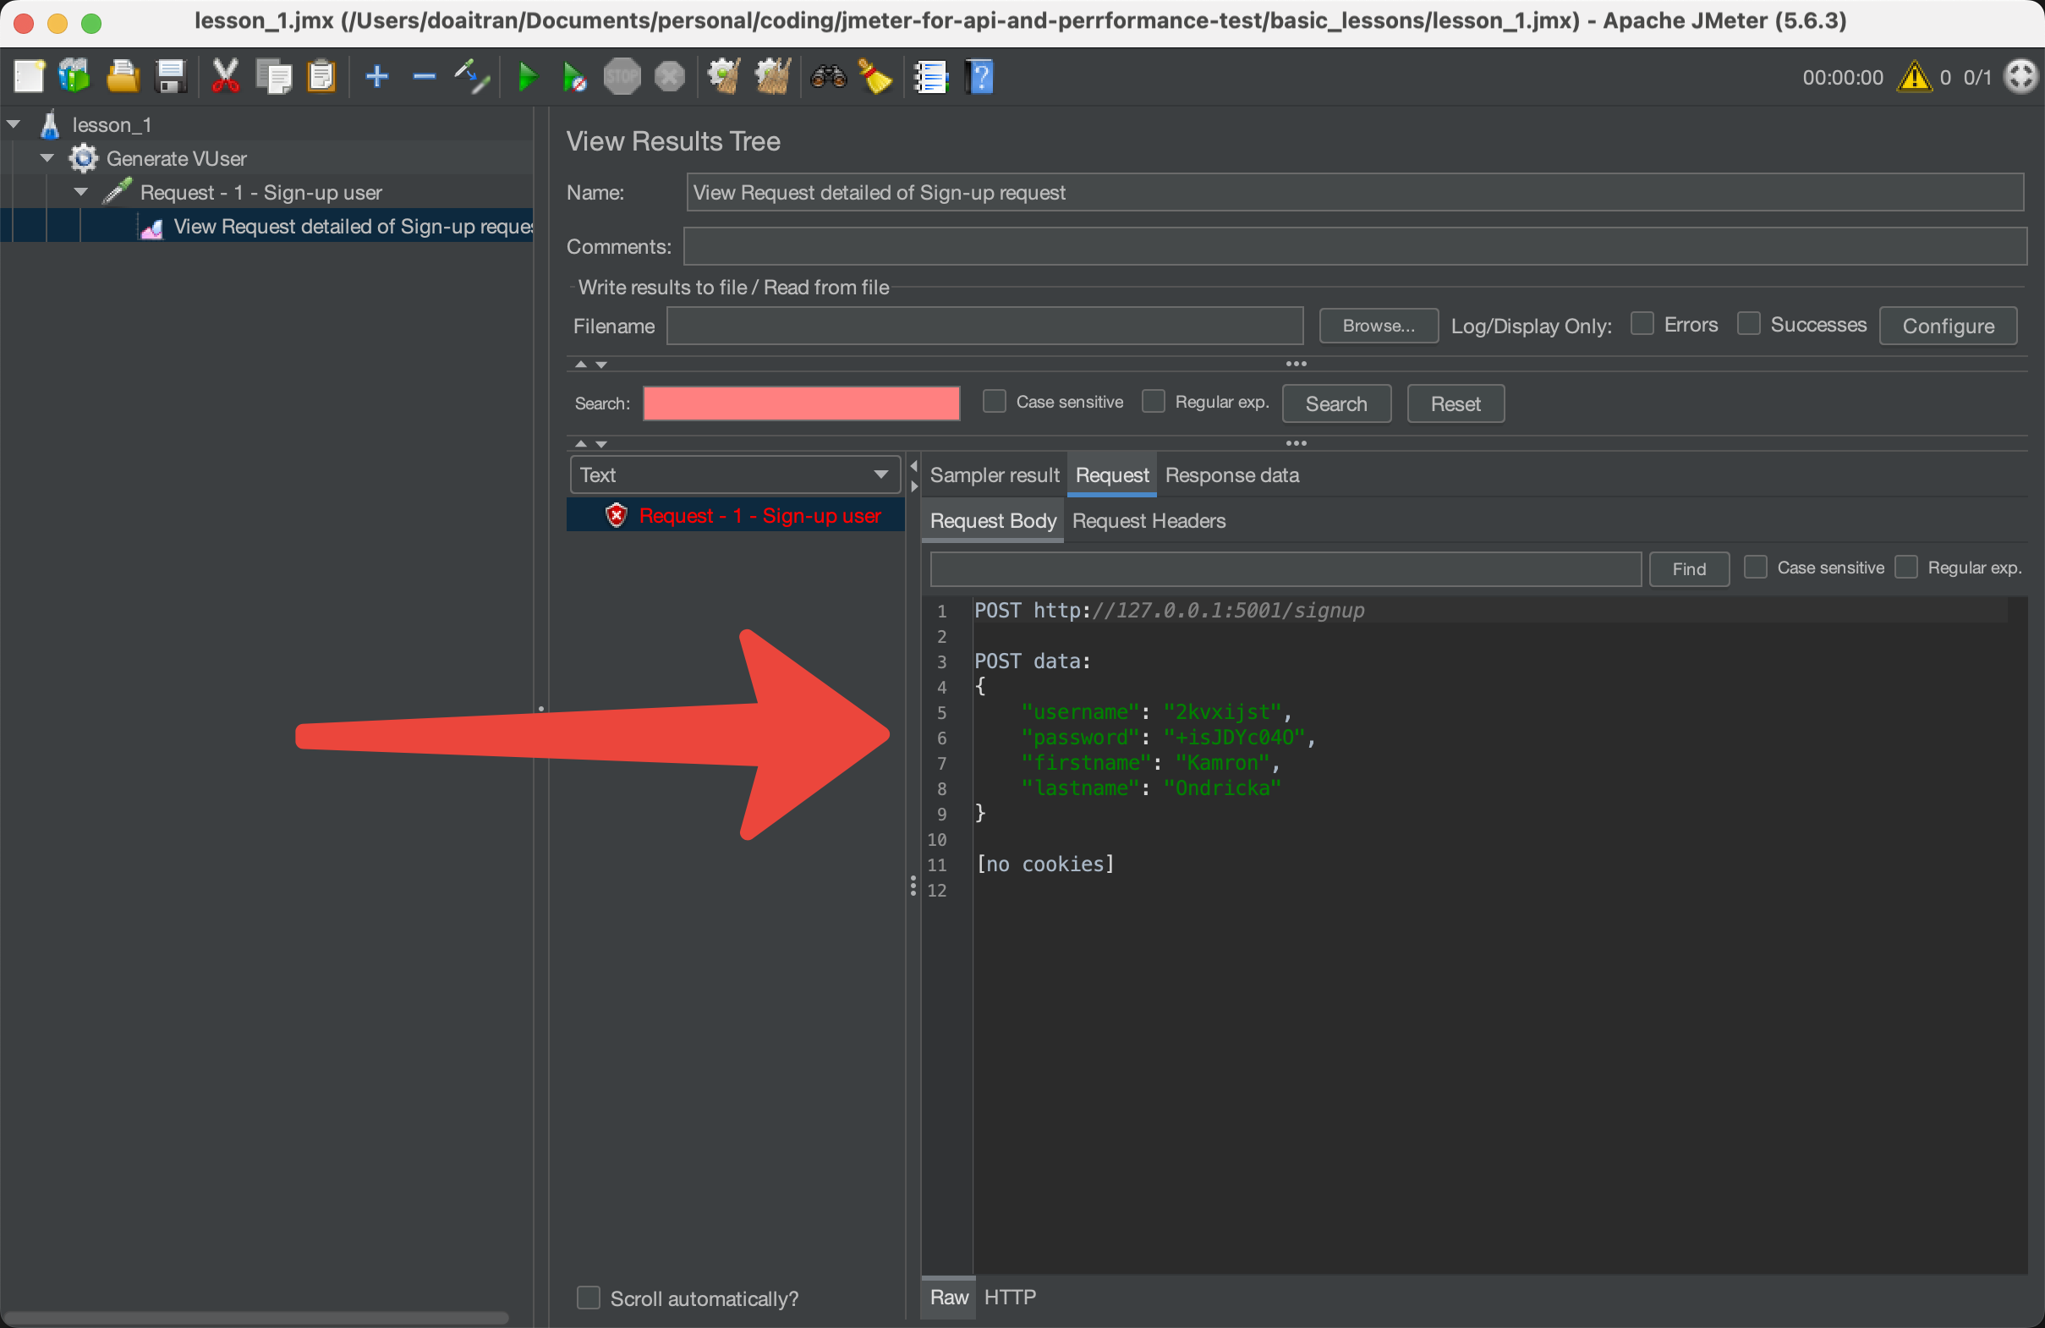Image resolution: width=2045 pixels, height=1328 pixels.
Task: Click the Shutdown test icon
Action: [669, 76]
